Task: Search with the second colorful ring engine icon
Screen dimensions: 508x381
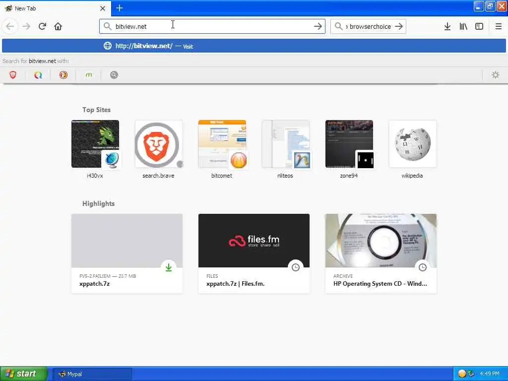Action: (x=38, y=75)
